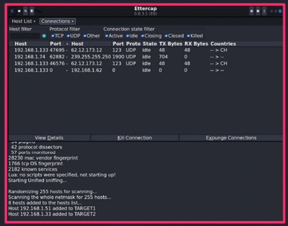
Task: Click the Expunge Connections button
Action: coord(231,138)
